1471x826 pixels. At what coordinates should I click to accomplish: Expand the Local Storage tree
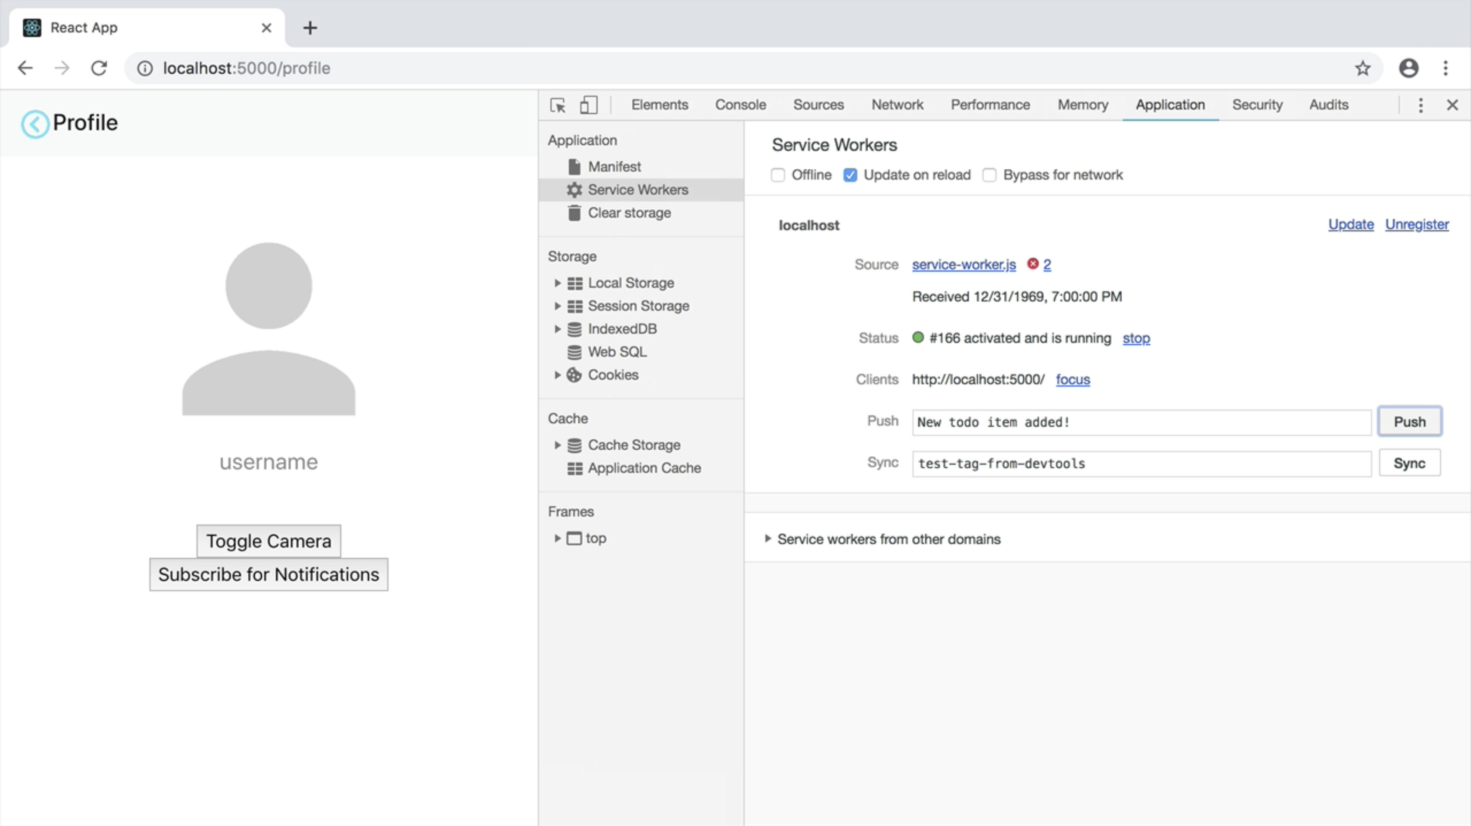click(x=557, y=283)
